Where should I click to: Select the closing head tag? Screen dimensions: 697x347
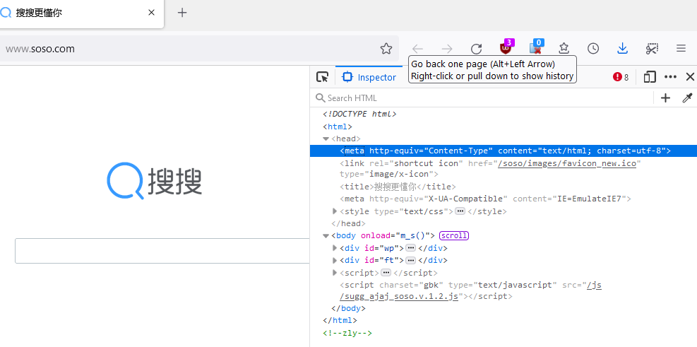pos(349,223)
